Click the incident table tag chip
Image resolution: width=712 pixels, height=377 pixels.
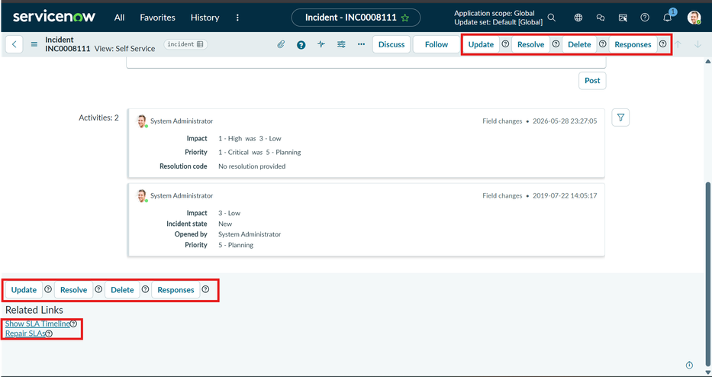click(185, 44)
